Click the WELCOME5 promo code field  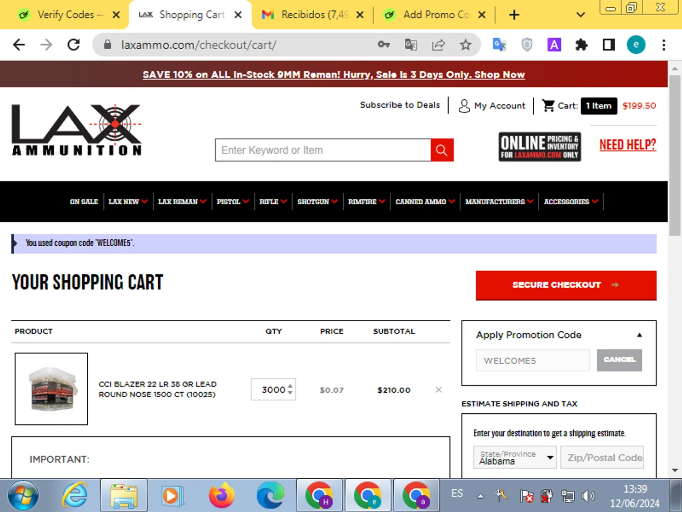coord(533,360)
